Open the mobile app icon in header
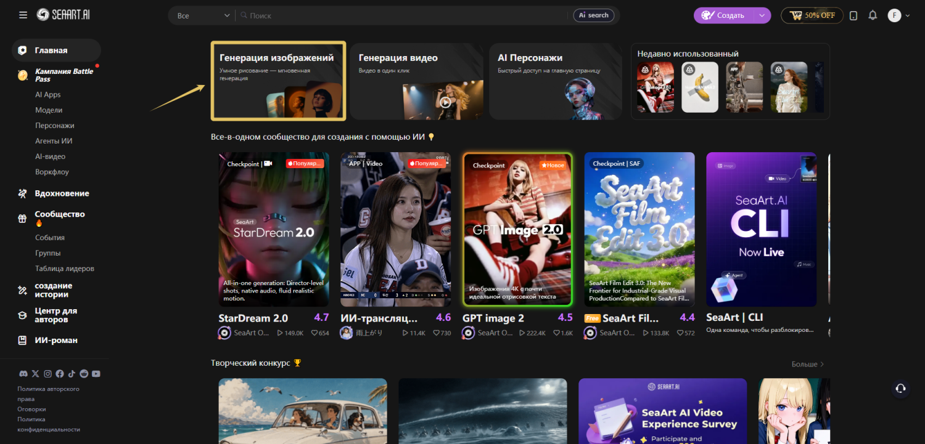This screenshot has height=444, width=925. point(853,15)
